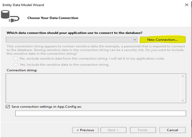
Task: Expand the connection list chevron arrow
Action: click(x=135, y=40)
